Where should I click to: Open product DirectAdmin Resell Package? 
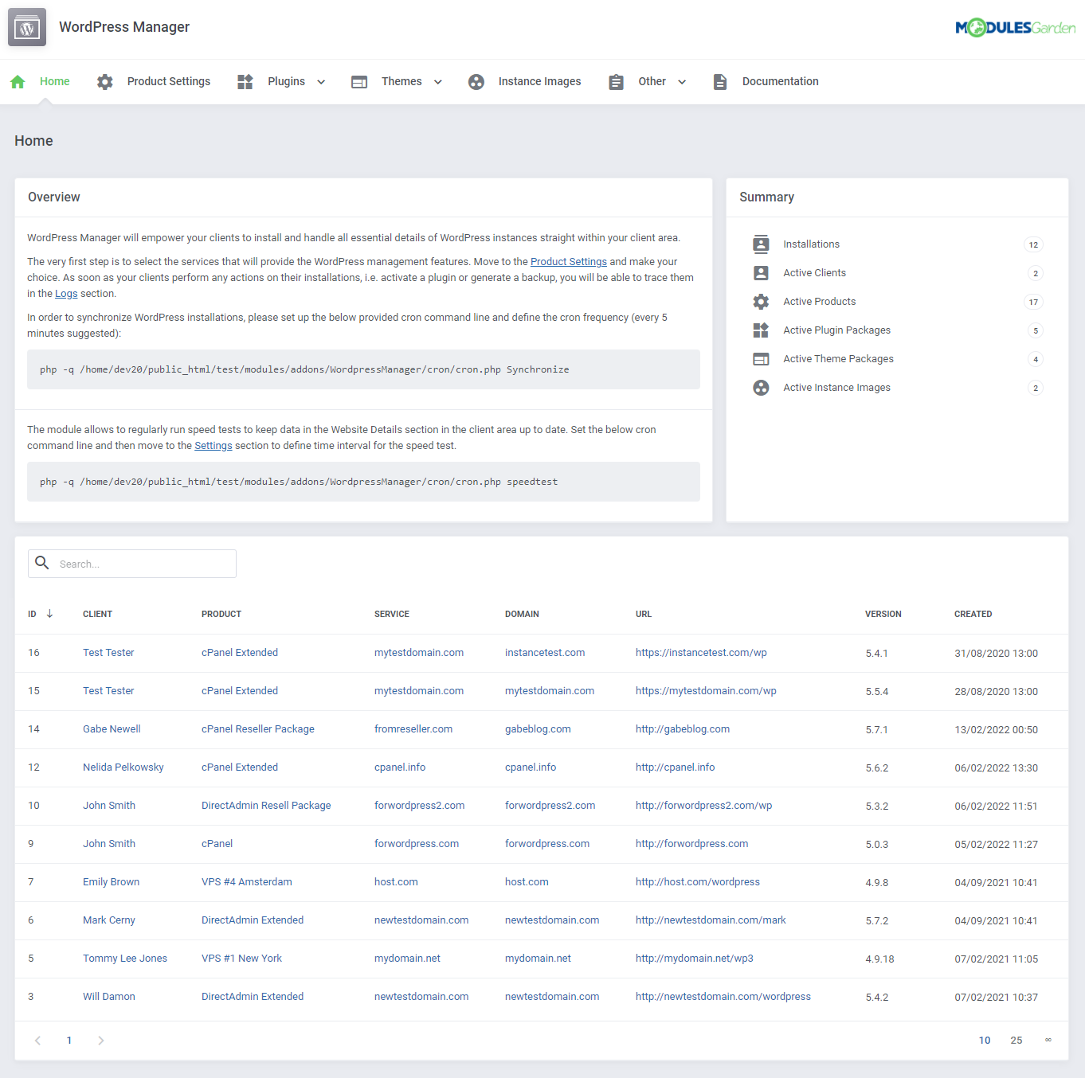click(x=266, y=806)
